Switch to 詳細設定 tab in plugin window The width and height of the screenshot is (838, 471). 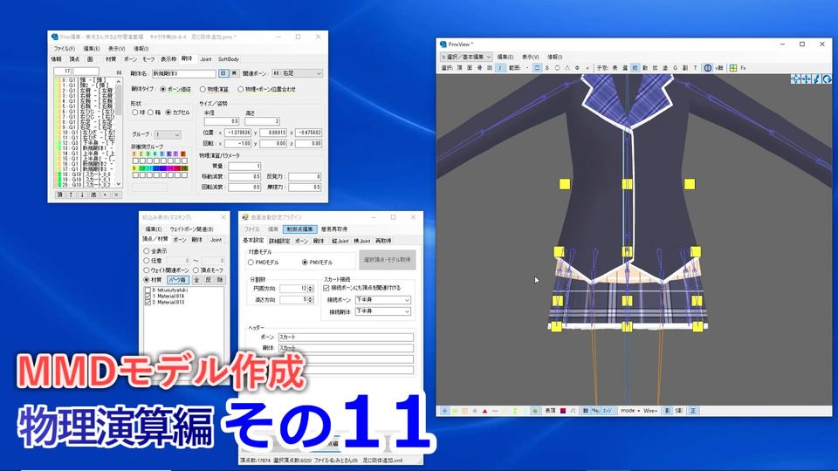279,241
